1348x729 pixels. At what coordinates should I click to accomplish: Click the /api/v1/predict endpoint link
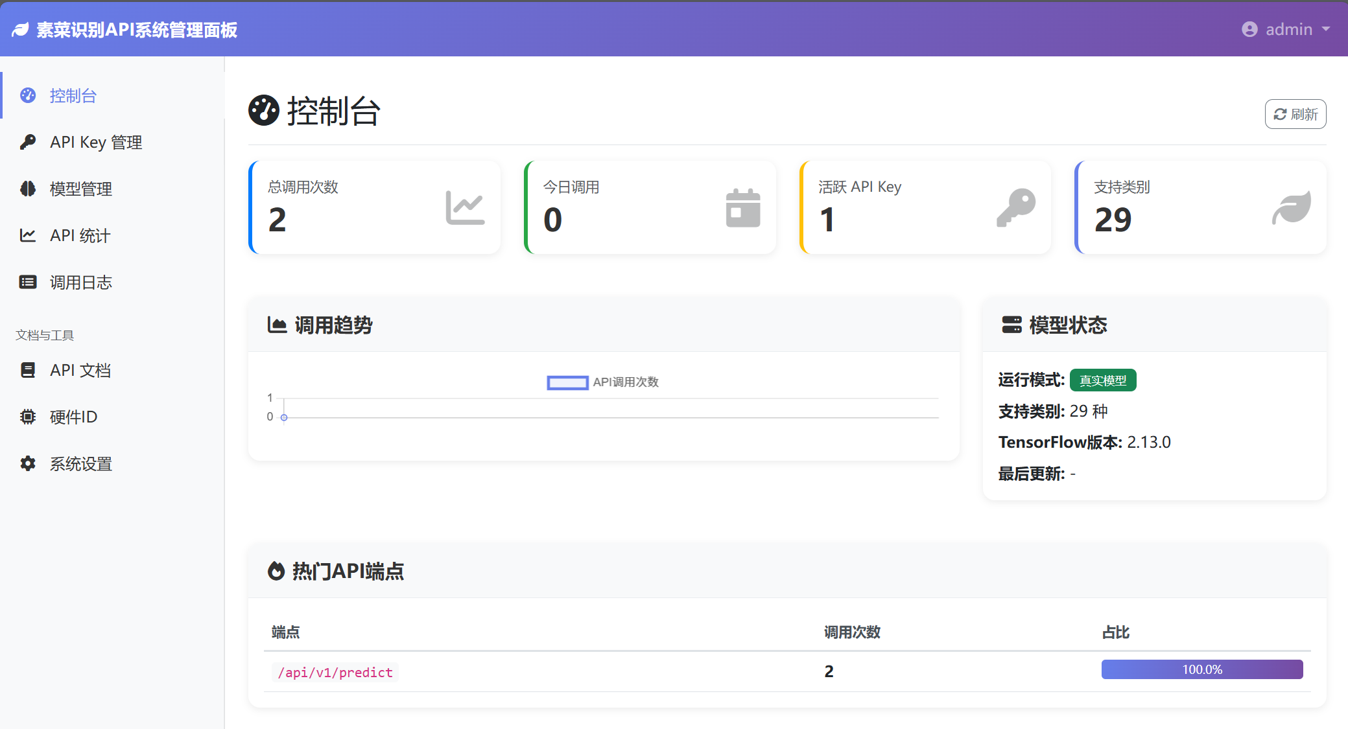coord(335,673)
